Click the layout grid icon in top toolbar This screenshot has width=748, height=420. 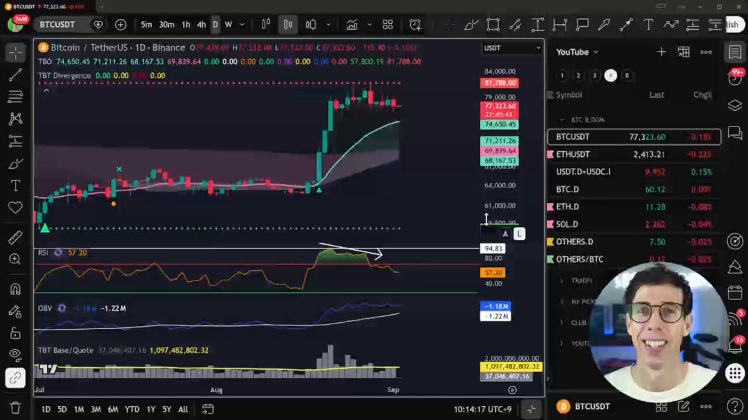(388, 25)
